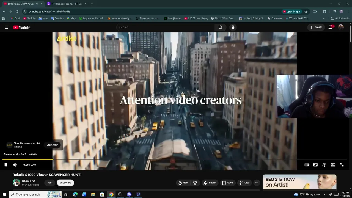This screenshot has width=352, height=198.
Task: Open the Chrome extensions puzzle icon
Action: pyautogui.click(x=315, y=12)
